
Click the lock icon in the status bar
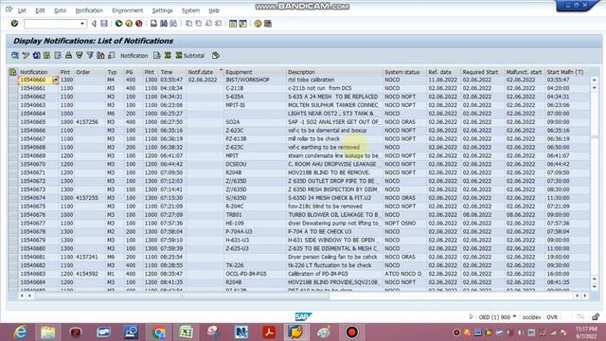[596, 316]
